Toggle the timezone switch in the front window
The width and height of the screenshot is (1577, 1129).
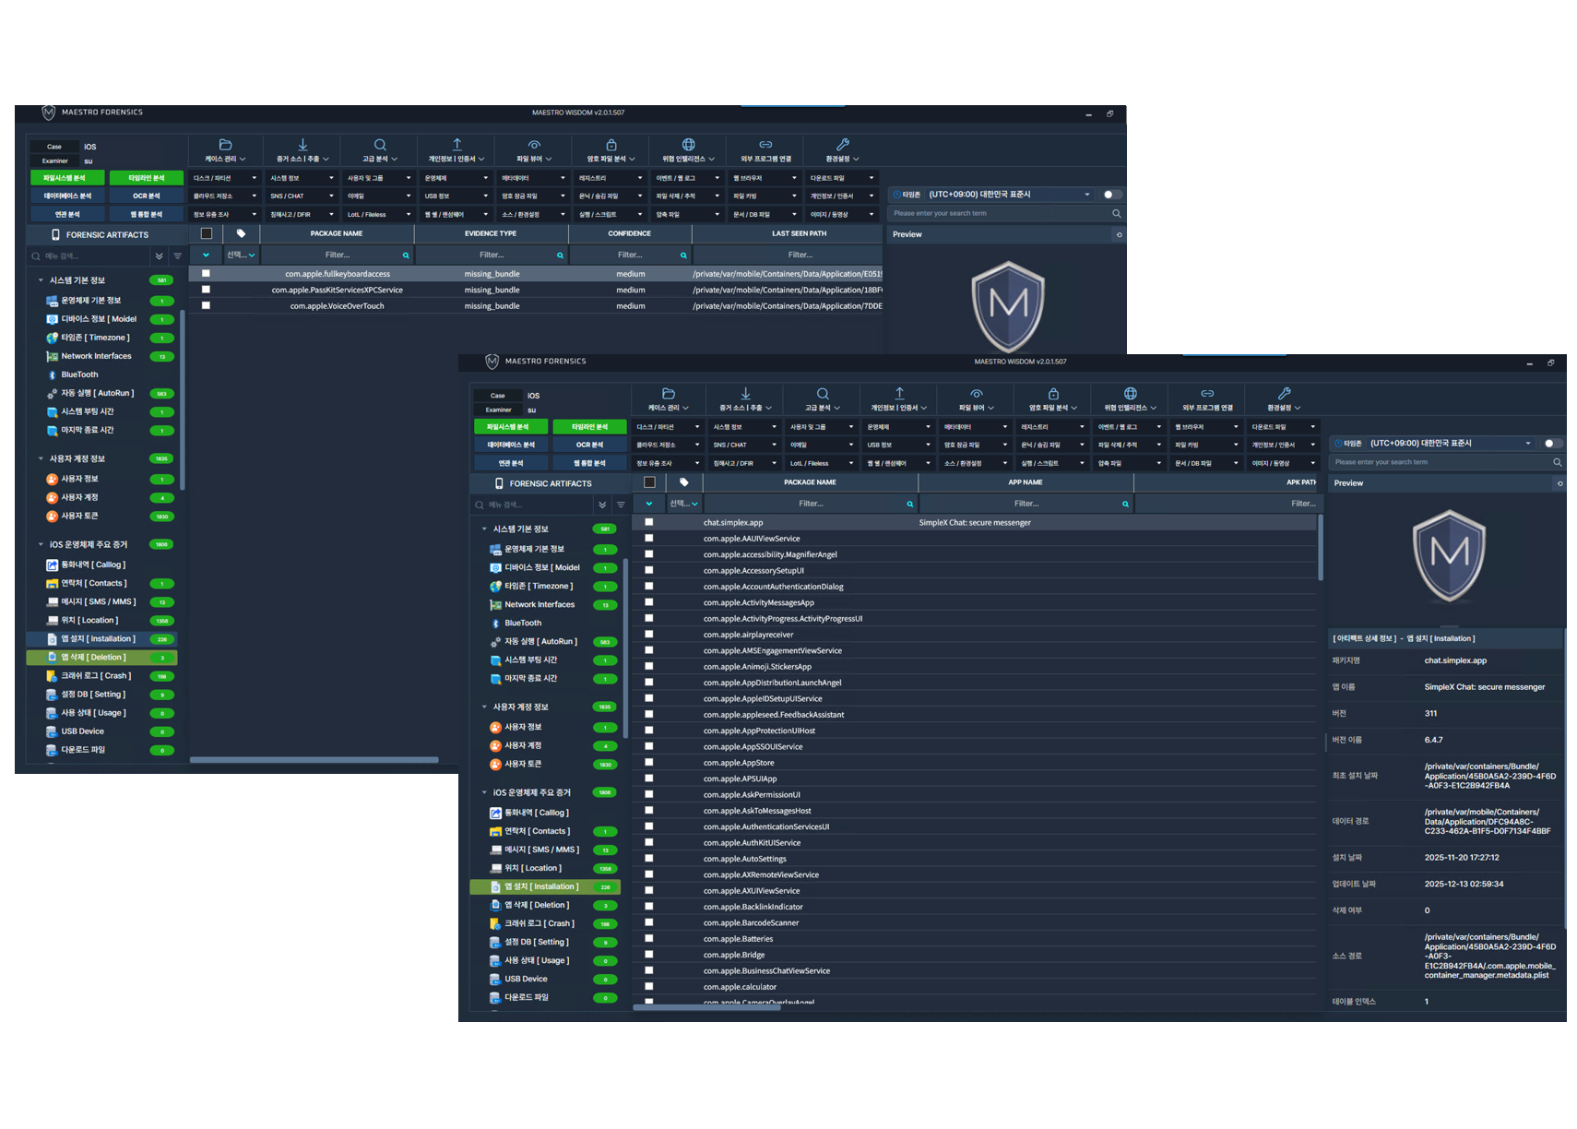click(1552, 444)
